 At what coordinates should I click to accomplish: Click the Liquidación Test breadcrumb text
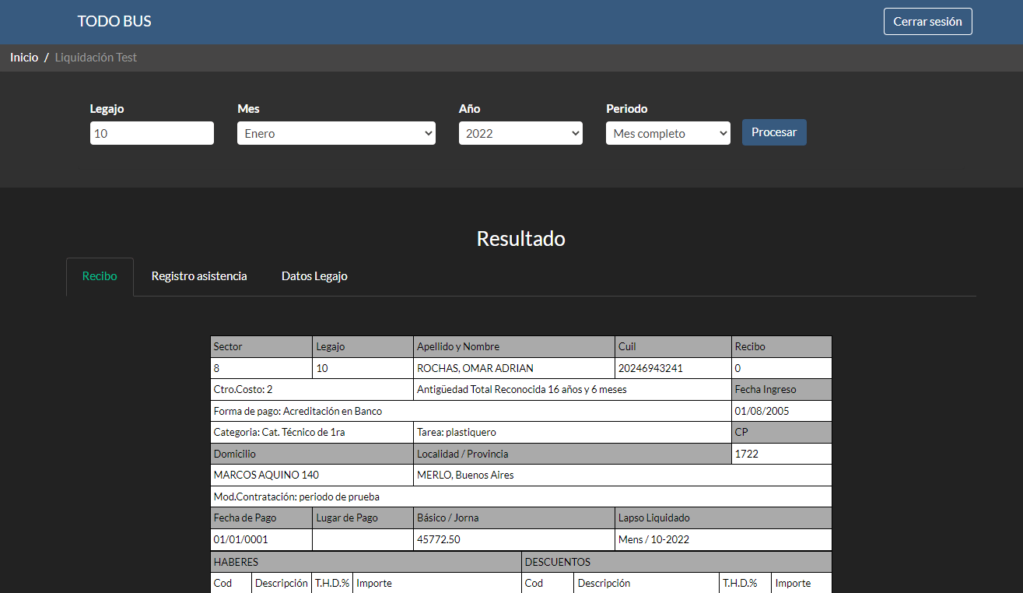[x=96, y=58]
